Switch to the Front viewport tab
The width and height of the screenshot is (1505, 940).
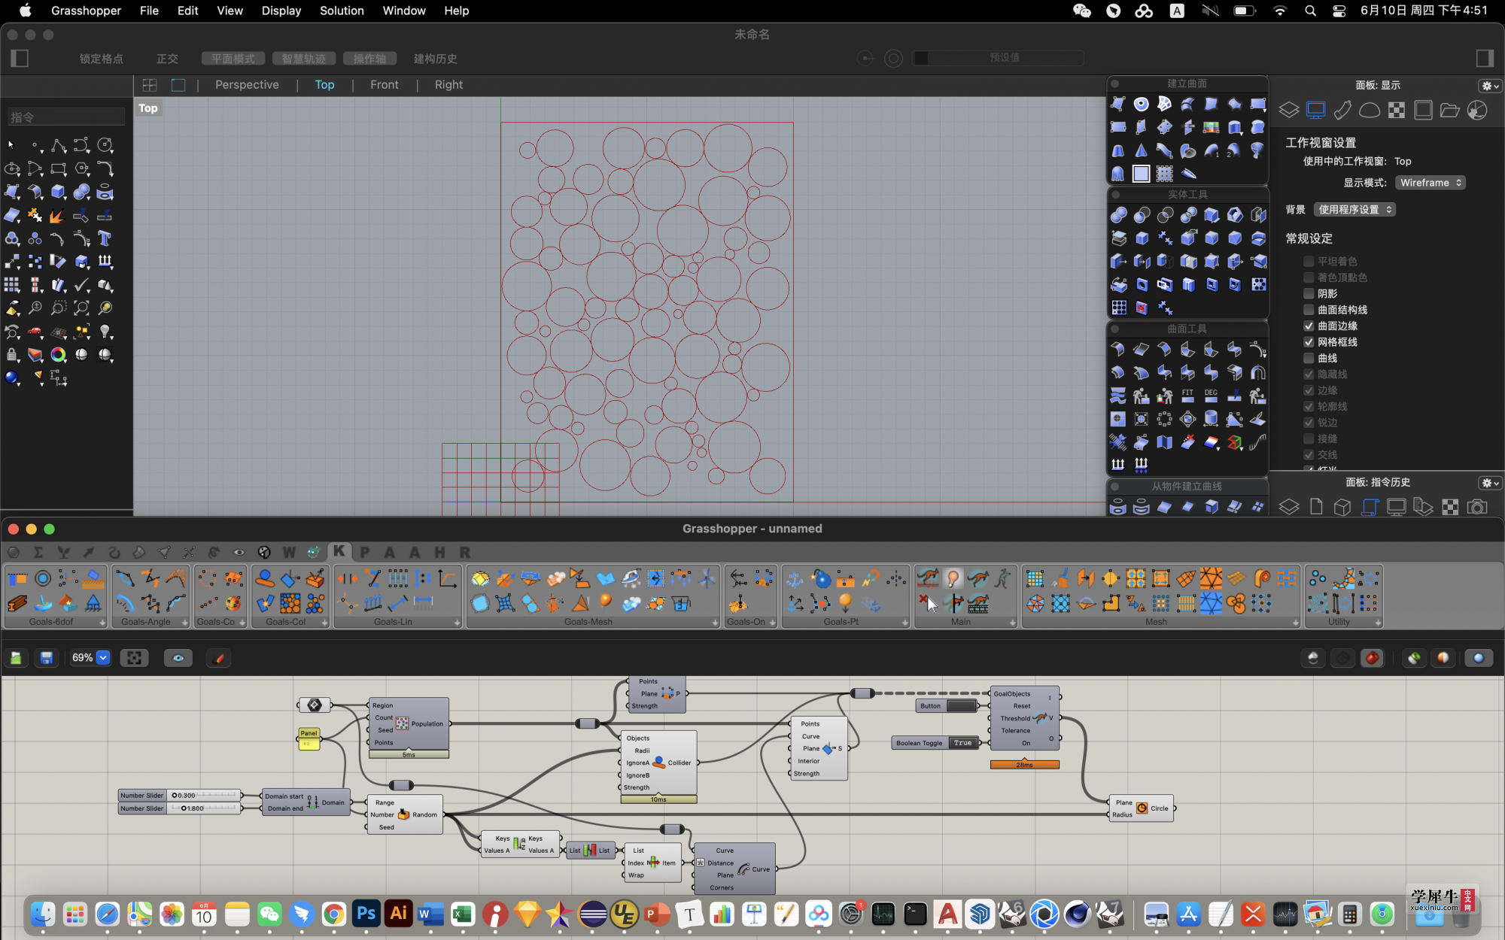coord(385,85)
